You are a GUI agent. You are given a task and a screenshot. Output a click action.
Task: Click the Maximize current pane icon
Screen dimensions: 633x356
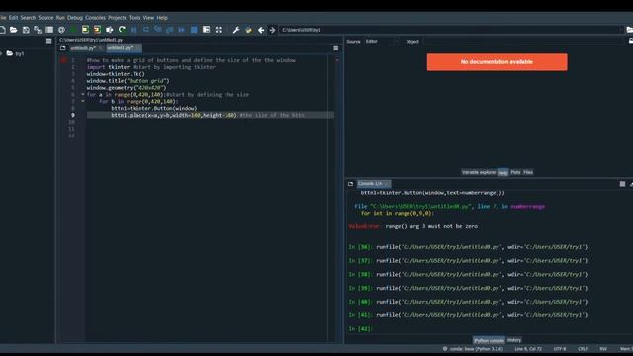tap(207, 30)
